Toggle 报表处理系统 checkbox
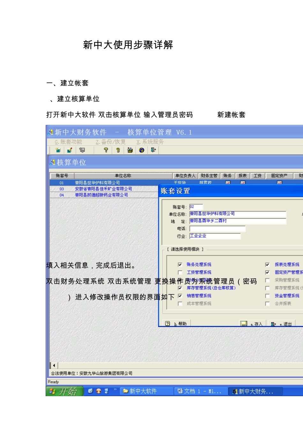The image size is (303, 428). [x=267, y=265]
